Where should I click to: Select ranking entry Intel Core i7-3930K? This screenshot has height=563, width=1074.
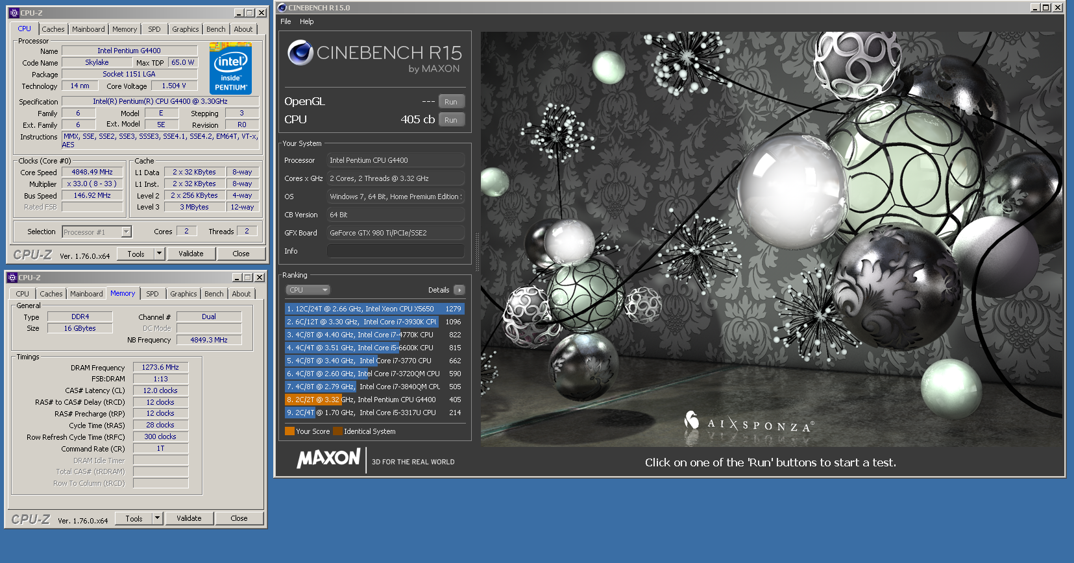(x=374, y=322)
